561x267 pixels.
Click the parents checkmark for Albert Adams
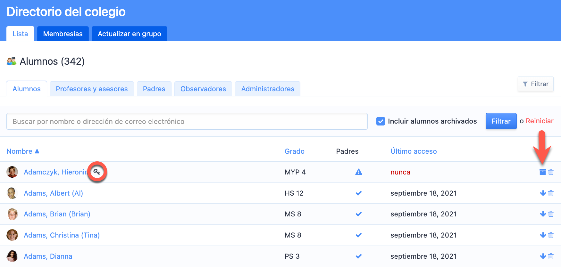point(358,193)
